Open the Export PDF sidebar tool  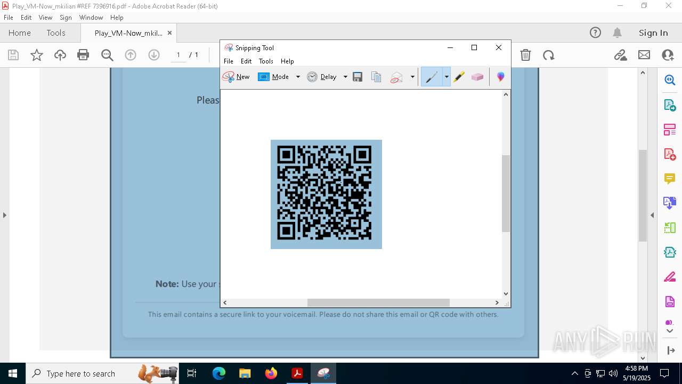pyautogui.click(x=670, y=105)
